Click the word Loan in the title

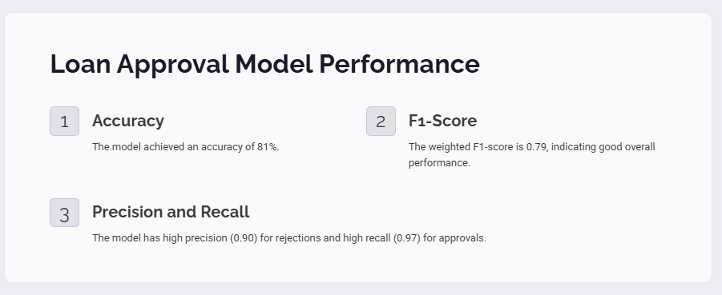[x=80, y=64]
